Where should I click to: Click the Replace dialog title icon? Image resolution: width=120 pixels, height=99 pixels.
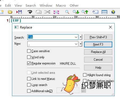[x=16, y=27]
